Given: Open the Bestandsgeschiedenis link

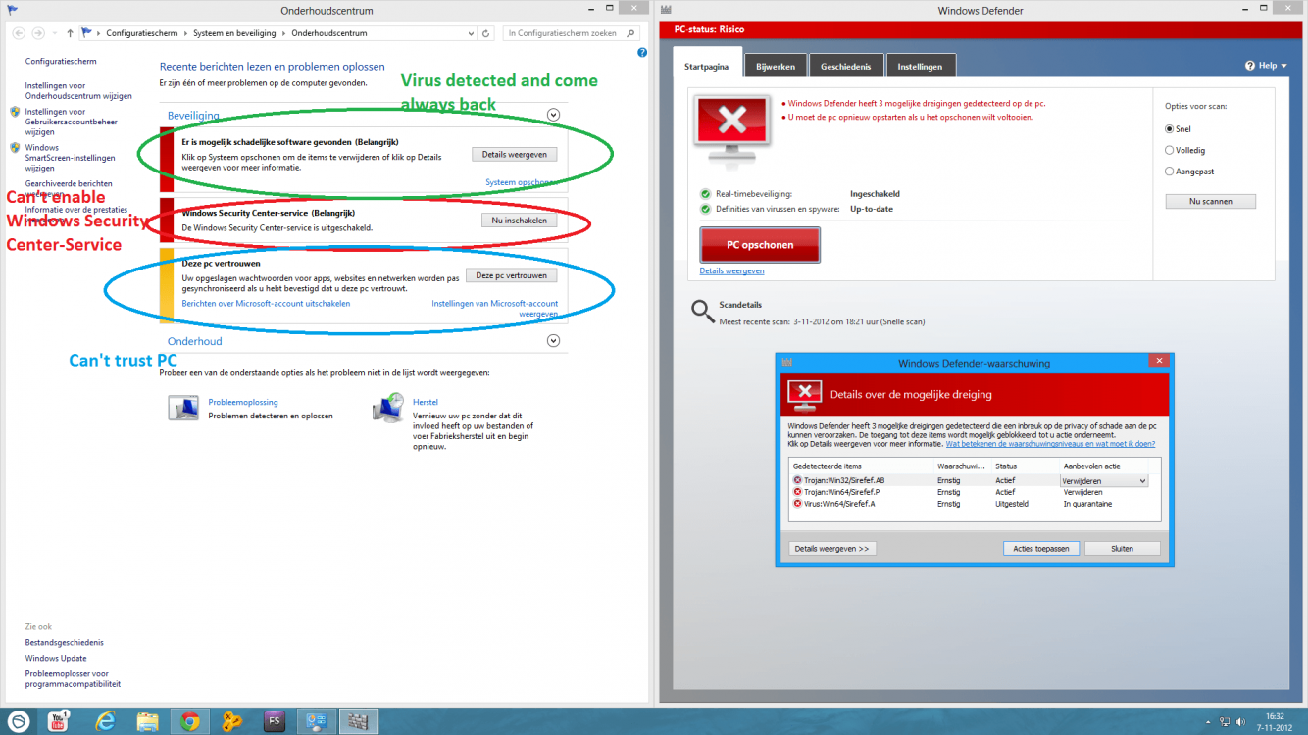Looking at the screenshot, I should [x=64, y=643].
